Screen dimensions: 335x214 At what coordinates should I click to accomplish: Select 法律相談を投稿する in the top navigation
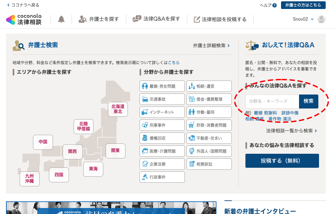click(220, 19)
